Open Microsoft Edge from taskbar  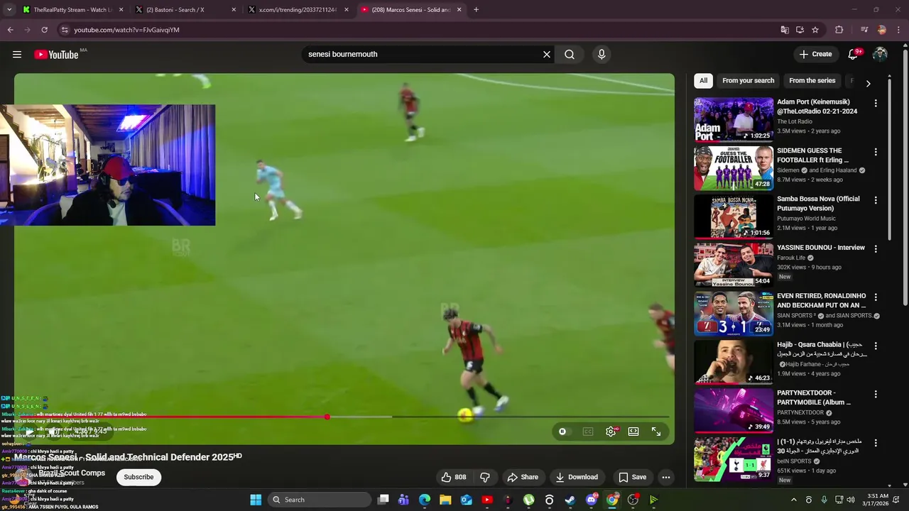425,500
